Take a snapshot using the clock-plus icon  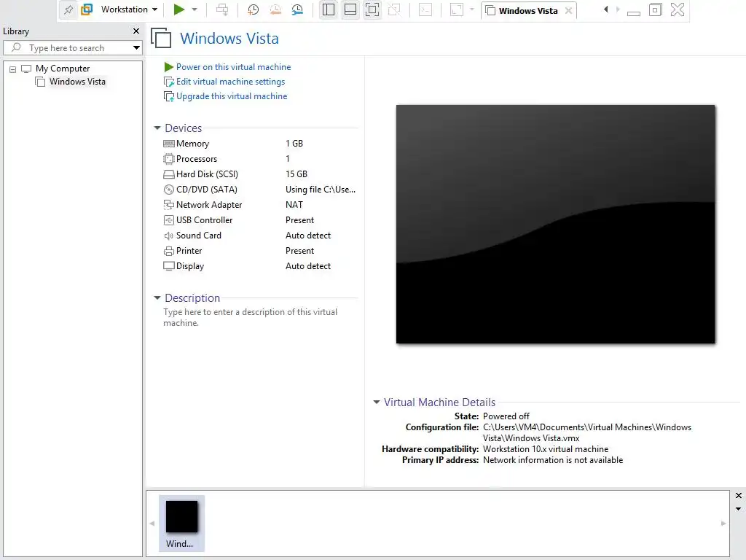pyautogui.click(x=253, y=9)
